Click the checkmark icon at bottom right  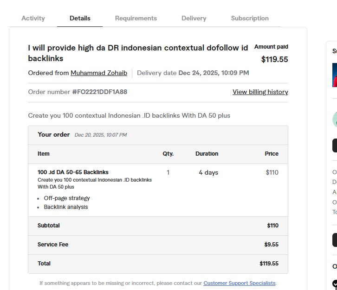tap(335, 284)
